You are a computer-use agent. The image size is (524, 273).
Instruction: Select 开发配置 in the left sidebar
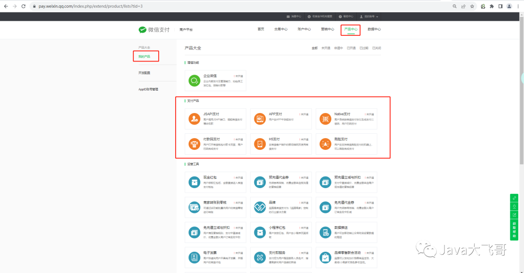tap(145, 73)
